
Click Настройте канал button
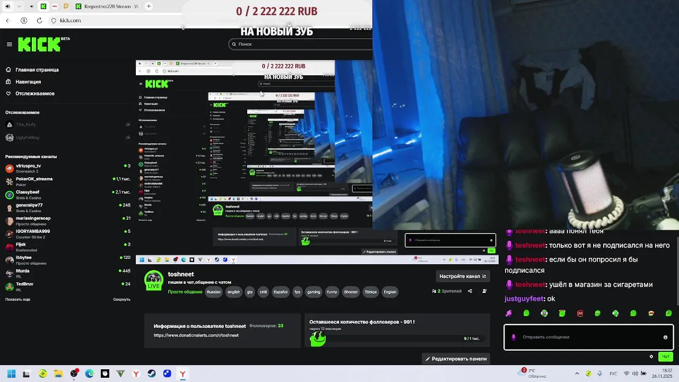click(x=463, y=276)
